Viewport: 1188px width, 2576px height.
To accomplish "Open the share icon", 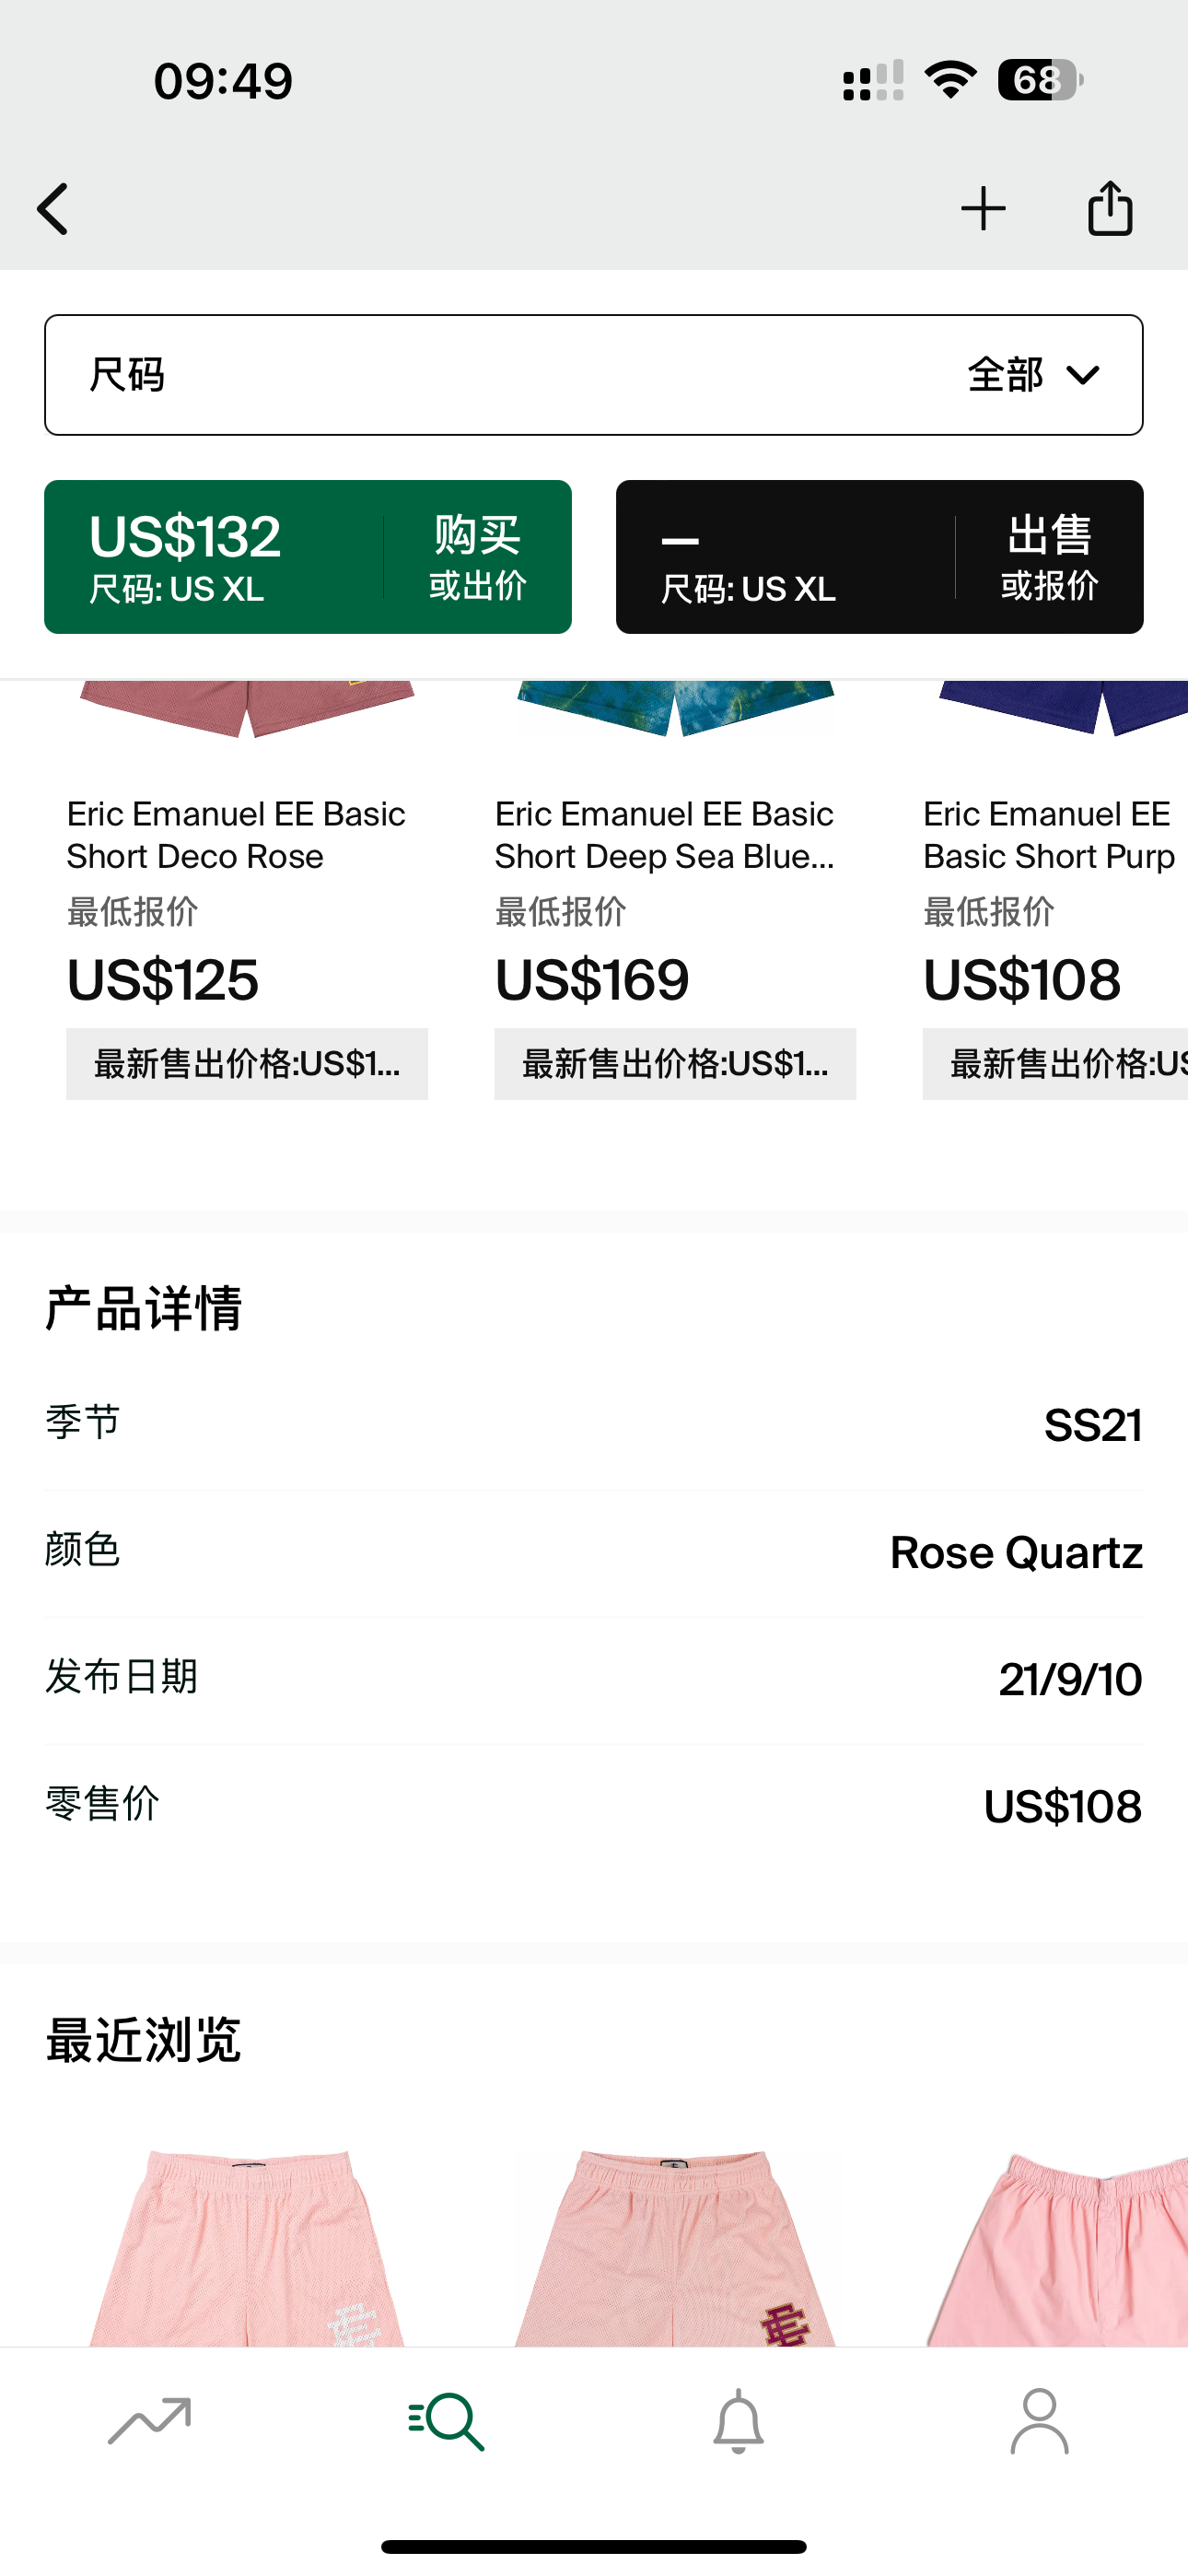I will pyautogui.click(x=1110, y=208).
